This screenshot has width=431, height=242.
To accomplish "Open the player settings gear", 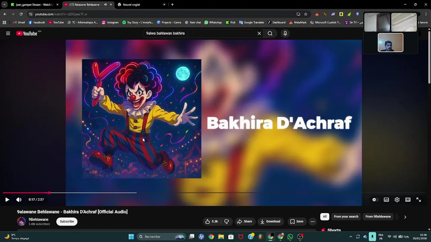I will coord(397,200).
